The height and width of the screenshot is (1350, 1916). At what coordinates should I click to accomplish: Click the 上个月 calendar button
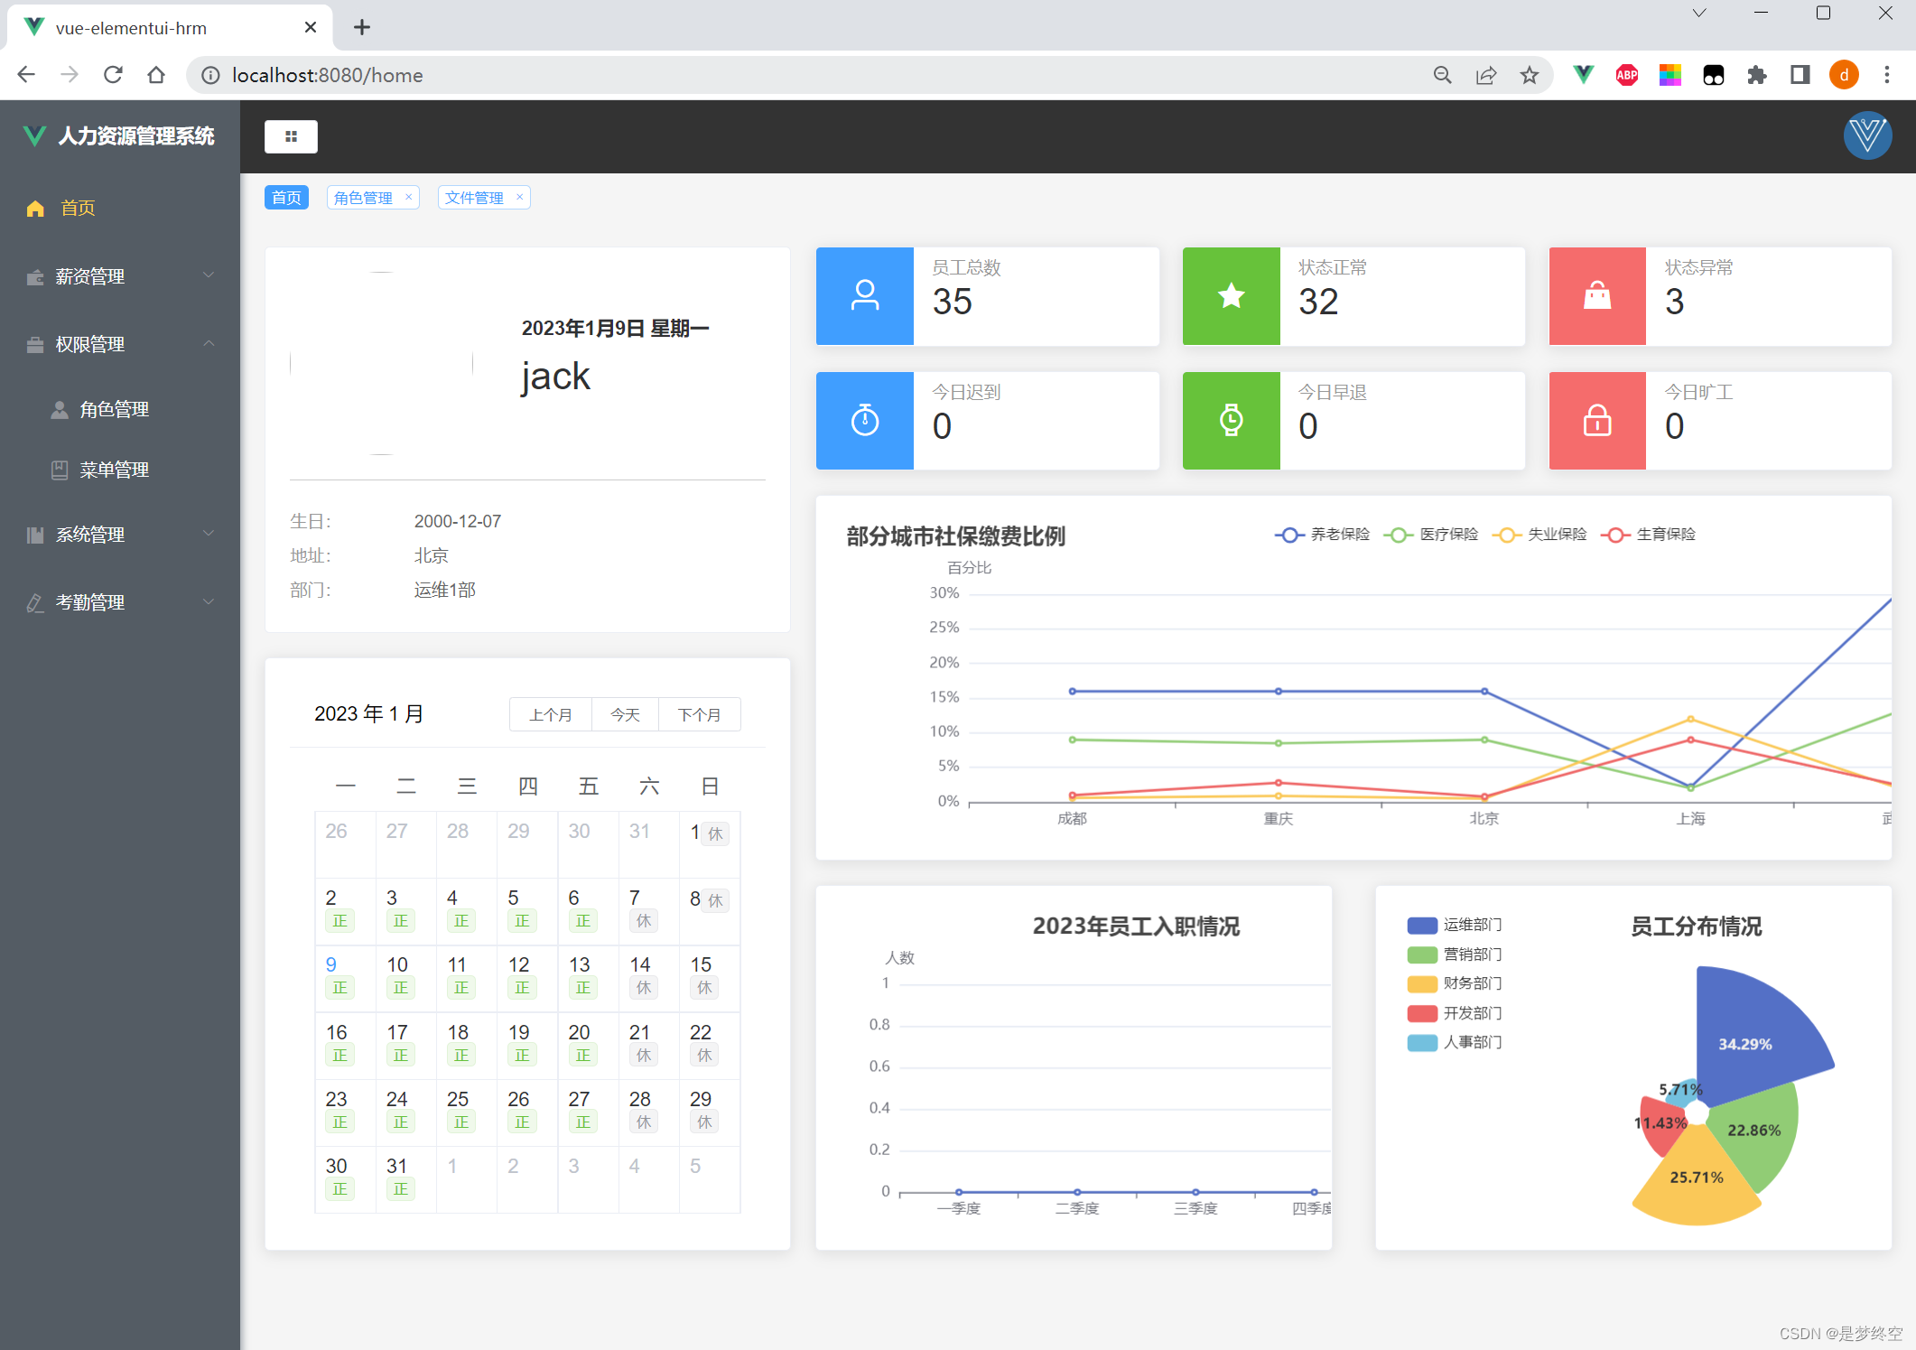[x=550, y=715]
